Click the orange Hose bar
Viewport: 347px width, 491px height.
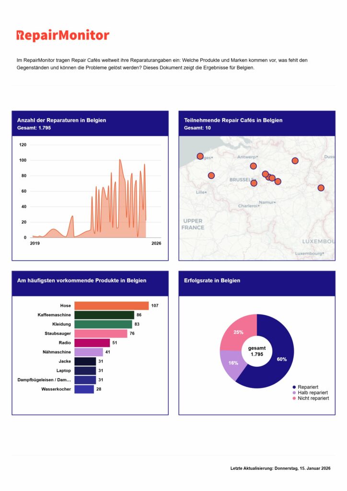pos(112,306)
